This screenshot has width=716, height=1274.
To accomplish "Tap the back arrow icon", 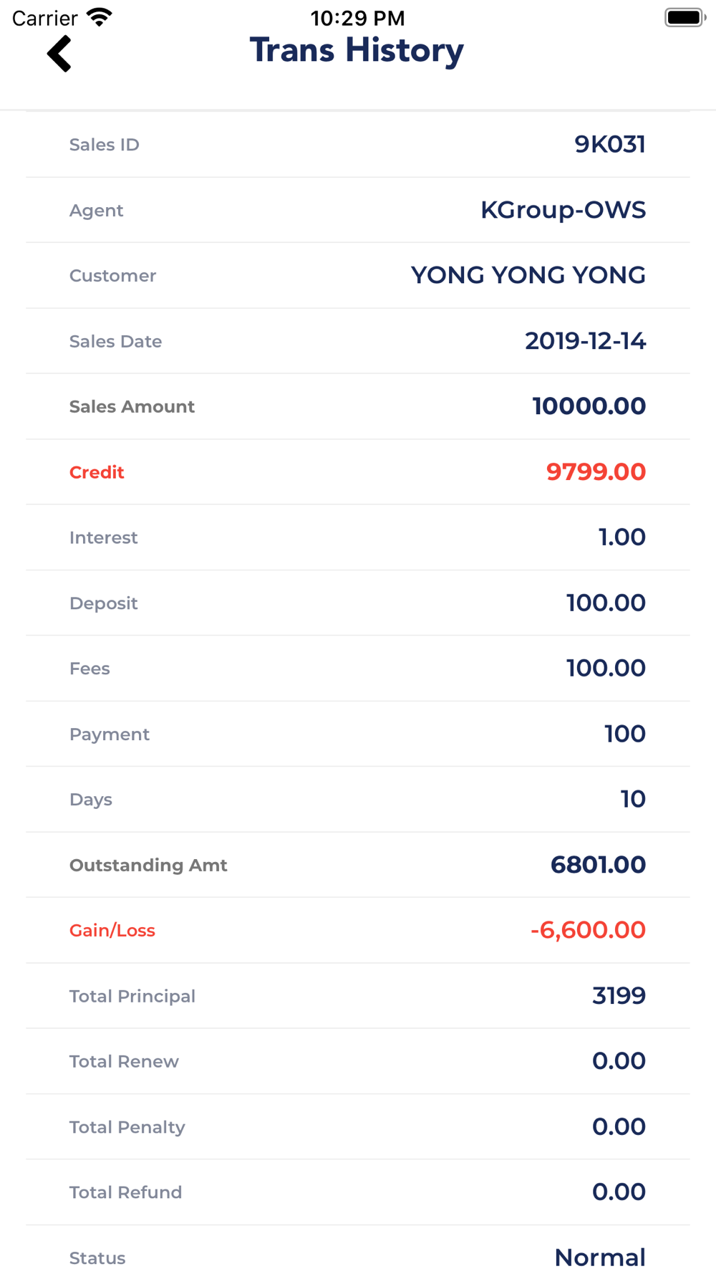I will (59, 54).
